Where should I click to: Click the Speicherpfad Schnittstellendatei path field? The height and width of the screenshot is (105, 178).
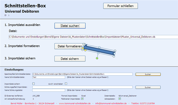[82, 74]
